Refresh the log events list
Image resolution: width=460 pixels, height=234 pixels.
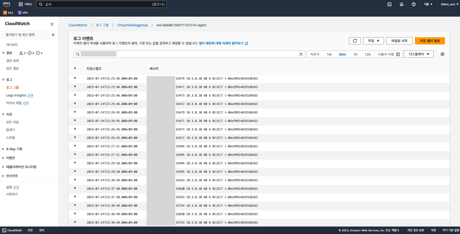tap(355, 41)
